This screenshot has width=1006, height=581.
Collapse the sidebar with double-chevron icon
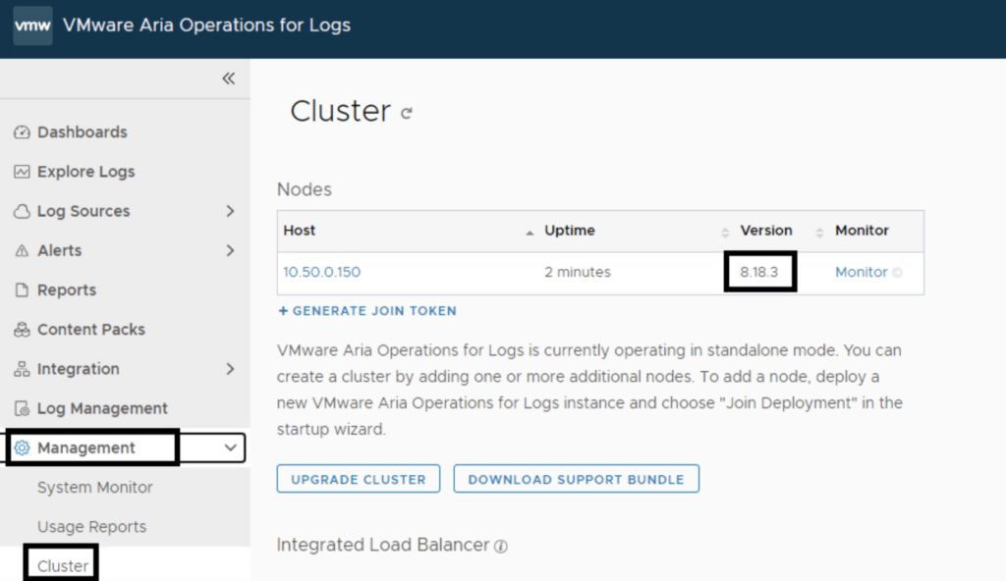click(228, 79)
